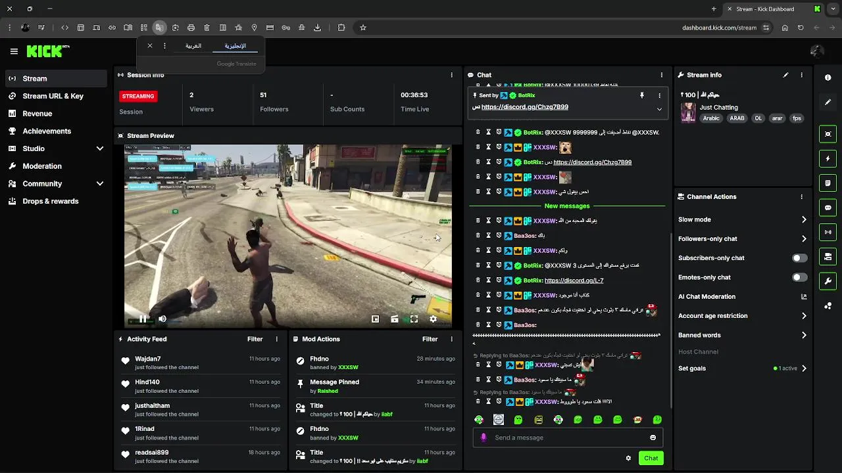The height and width of the screenshot is (473, 842).
Task: Click the Arabic stream tag
Action: click(711, 118)
